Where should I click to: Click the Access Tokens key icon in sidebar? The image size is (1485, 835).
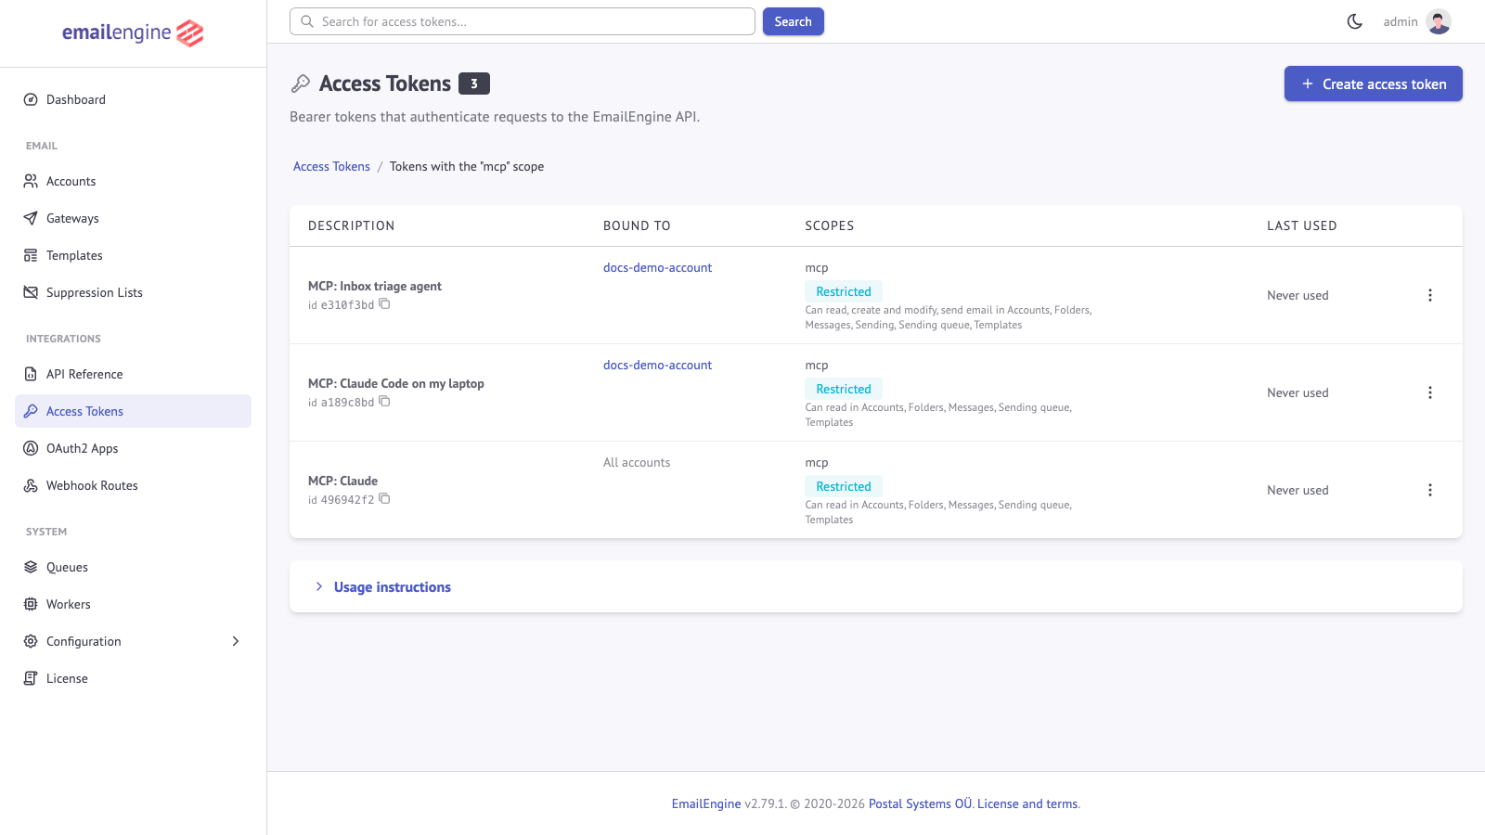click(x=31, y=411)
